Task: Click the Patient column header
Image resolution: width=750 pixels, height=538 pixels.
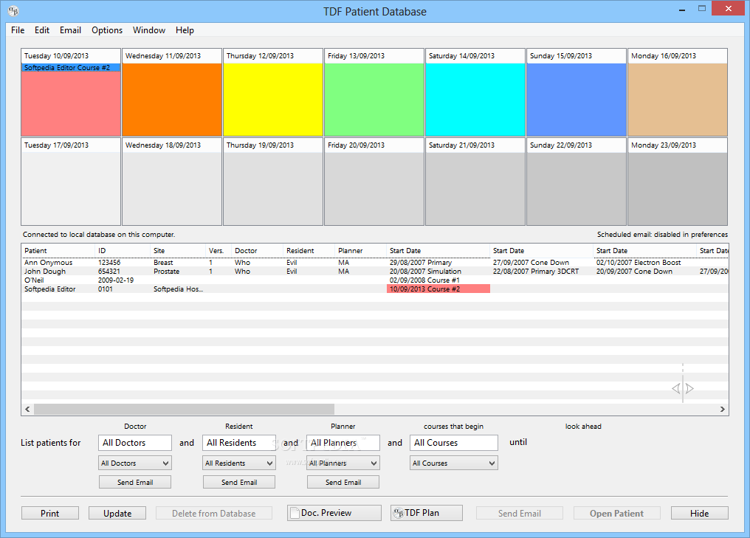Action: point(58,251)
